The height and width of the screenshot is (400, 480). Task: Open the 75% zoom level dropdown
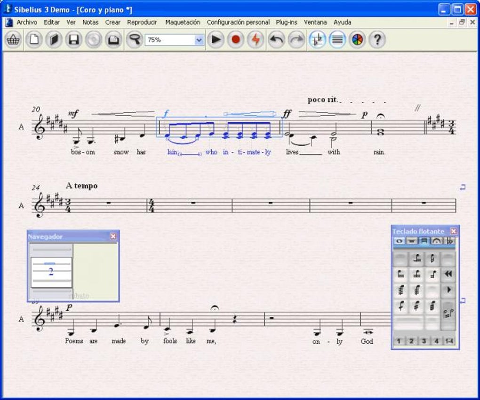pyautogui.click(x=199, y=40)
